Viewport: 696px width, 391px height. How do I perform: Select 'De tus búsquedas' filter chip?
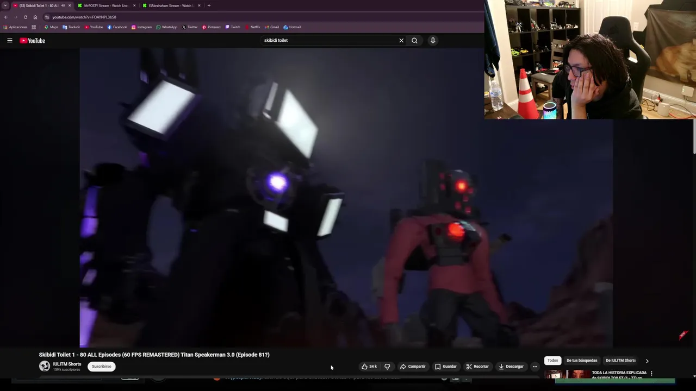(582, 361)
